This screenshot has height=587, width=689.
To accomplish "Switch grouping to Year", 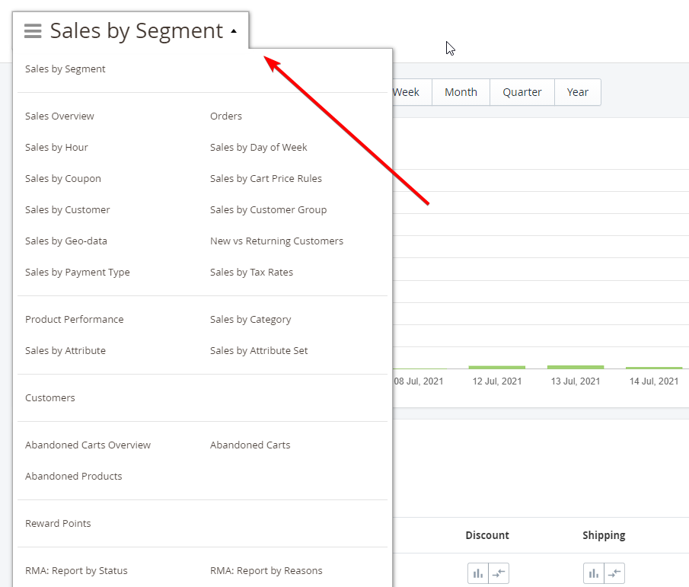I will point(577,92).
